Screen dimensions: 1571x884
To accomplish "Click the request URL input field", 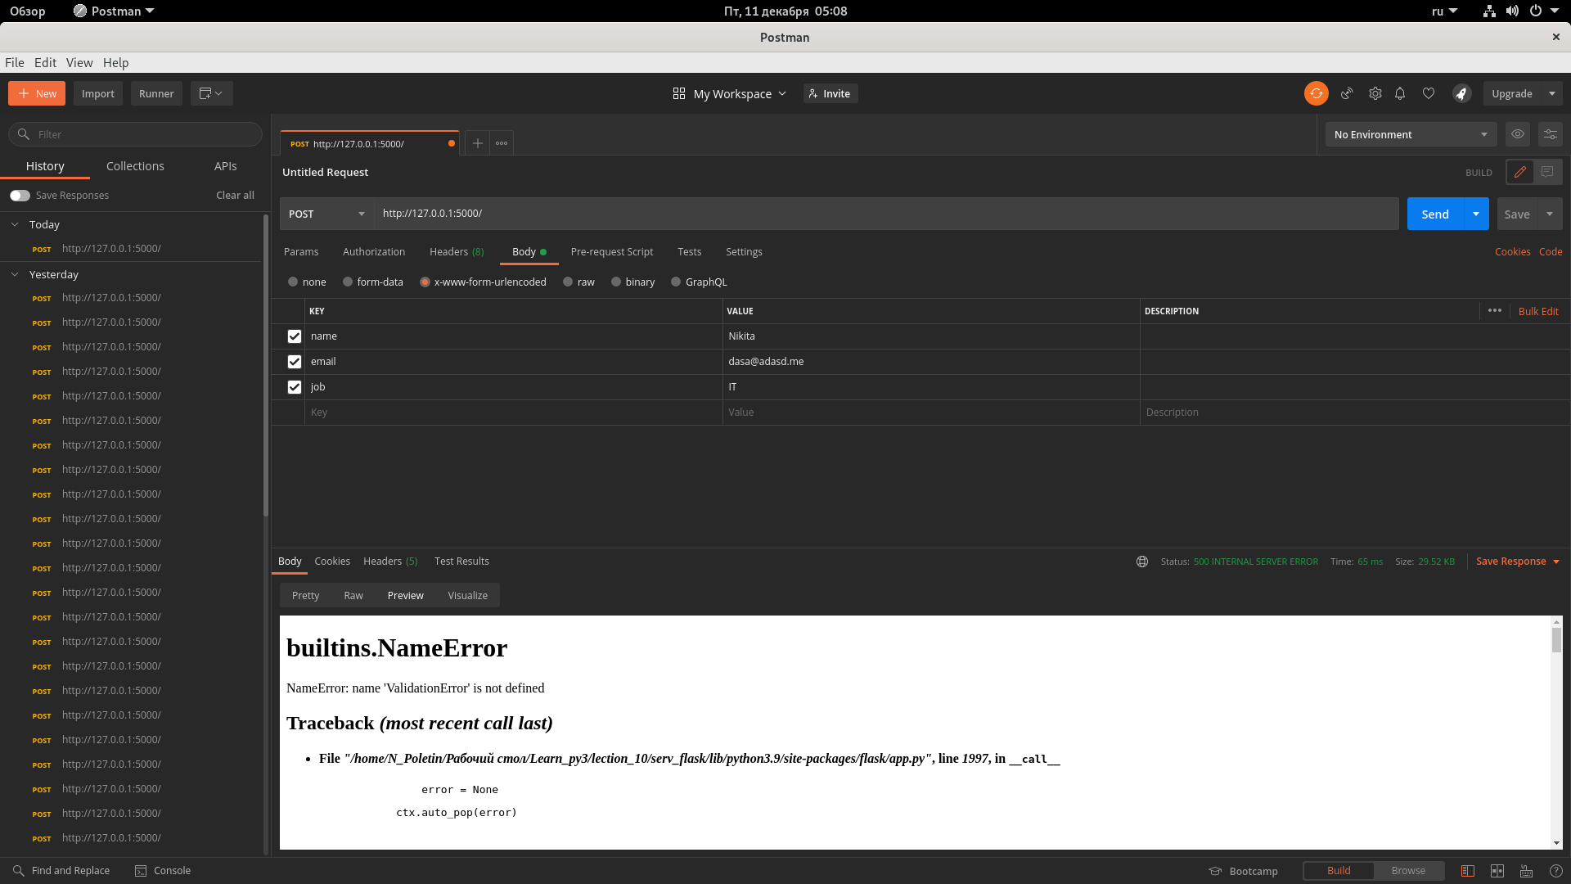I will point(886,214).
